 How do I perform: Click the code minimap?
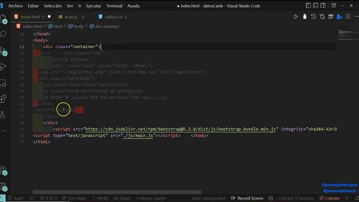coord(348,35)
